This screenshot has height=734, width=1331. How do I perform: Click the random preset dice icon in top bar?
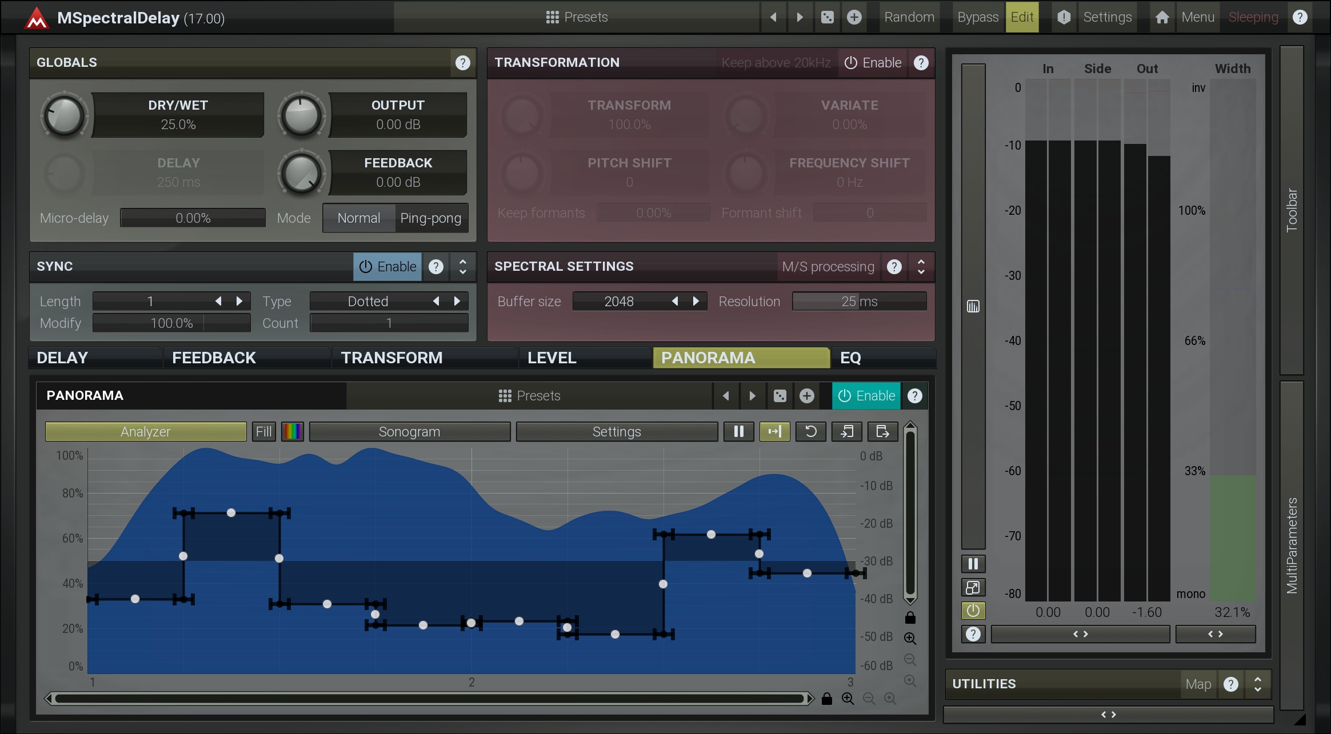pos(827,17)
